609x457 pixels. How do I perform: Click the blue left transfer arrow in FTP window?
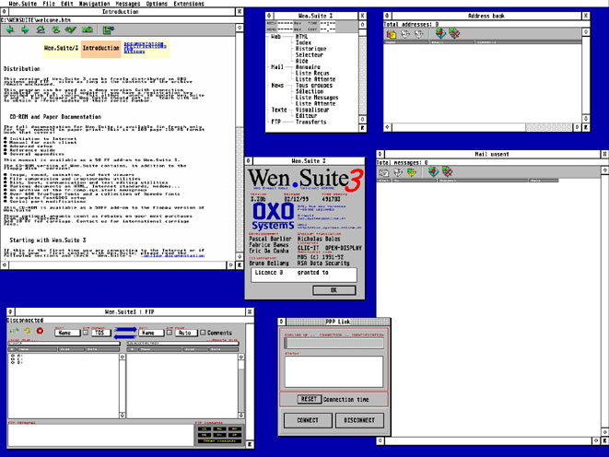pos(126,336)
